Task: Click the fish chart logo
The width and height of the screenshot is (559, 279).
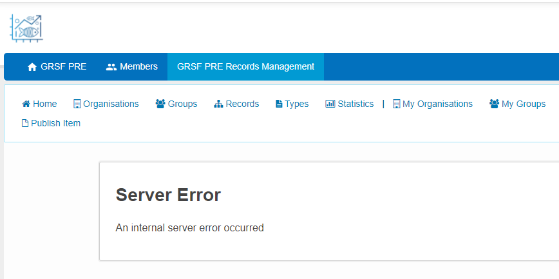Action: tap(26, 28)
